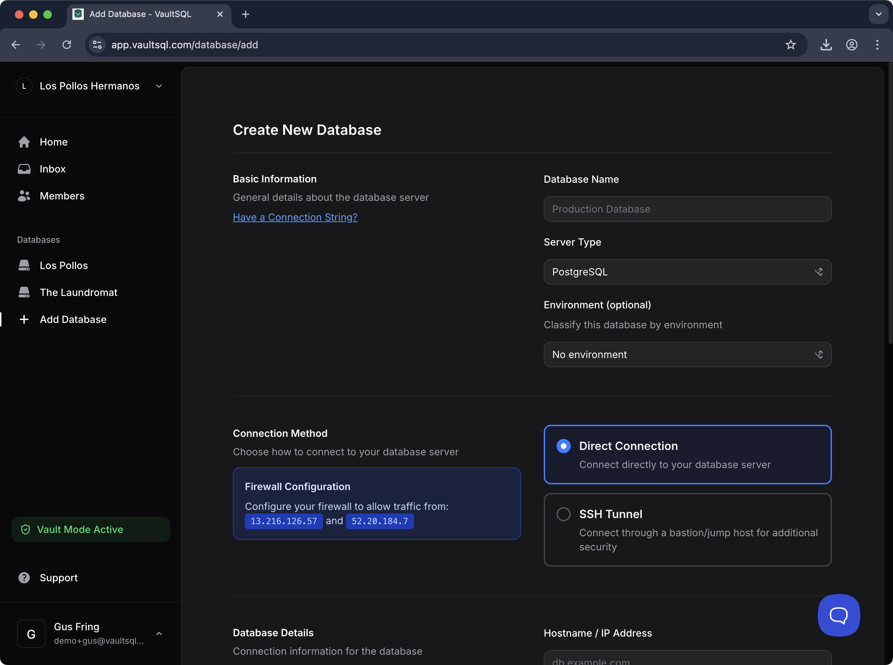Image resolution: width=893 pixels, height=665 pixels.
Task: Click the Vault Mode Active badge
Action: point(91,529)
